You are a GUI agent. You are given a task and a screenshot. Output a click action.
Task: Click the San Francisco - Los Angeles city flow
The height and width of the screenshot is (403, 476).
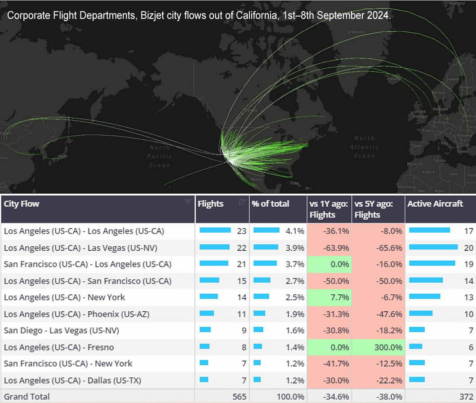[88, 264]
